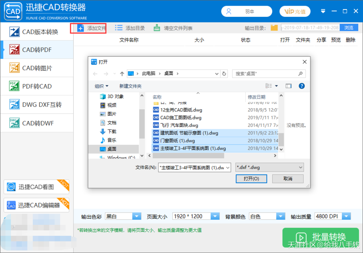Image resolution: width=363 pixels, height=253 pixels.
Task: Click the 取消 button
Action: point(288,179)
